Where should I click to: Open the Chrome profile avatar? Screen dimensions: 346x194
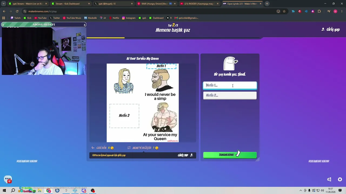[335, 11]
